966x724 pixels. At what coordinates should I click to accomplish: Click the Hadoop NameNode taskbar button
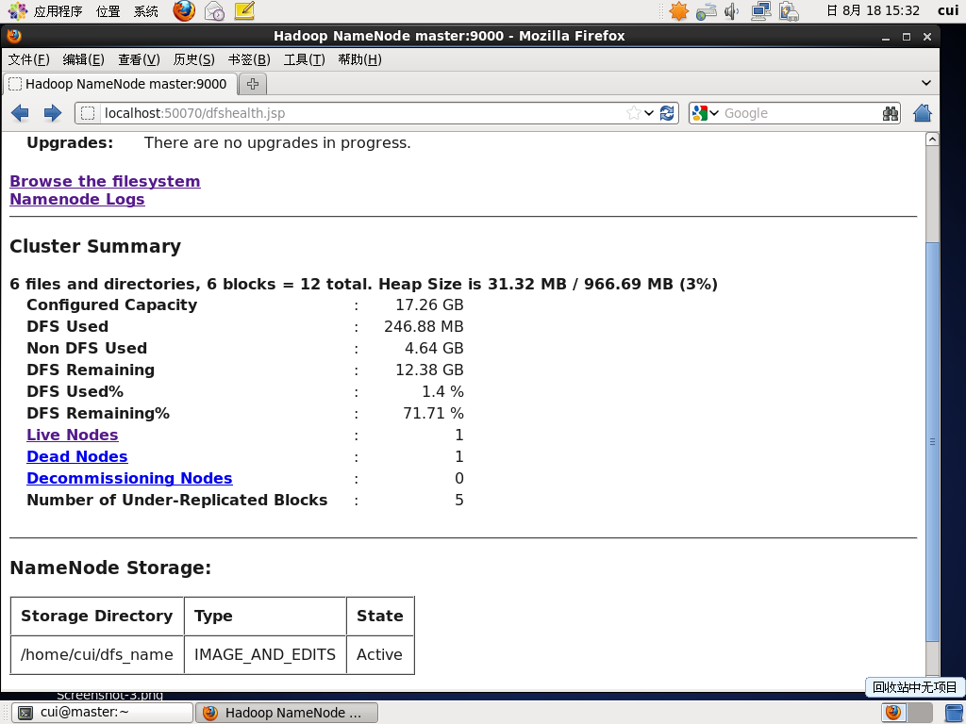point(287,713)
